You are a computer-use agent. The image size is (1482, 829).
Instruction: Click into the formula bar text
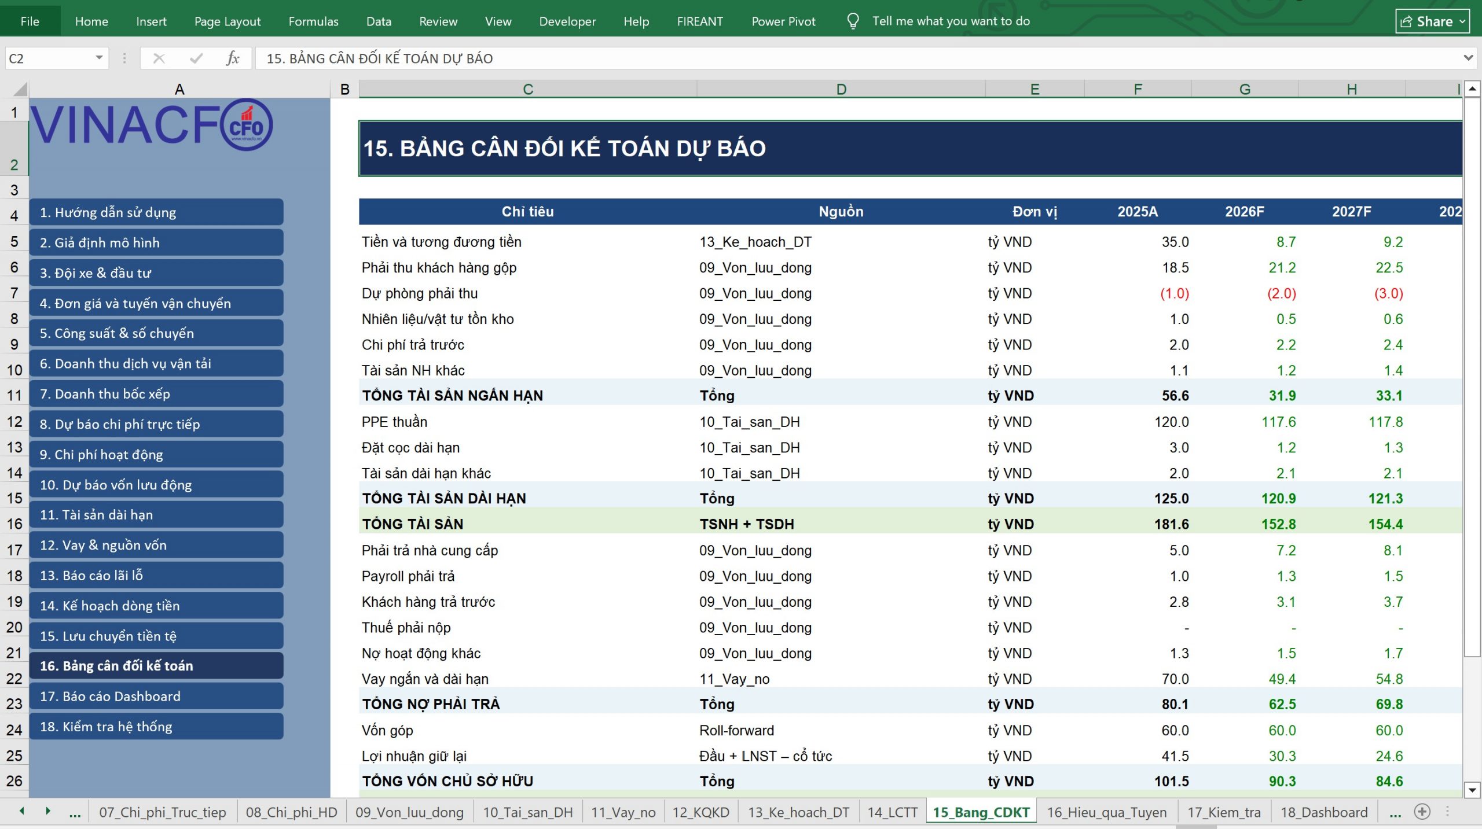(857, 58)
